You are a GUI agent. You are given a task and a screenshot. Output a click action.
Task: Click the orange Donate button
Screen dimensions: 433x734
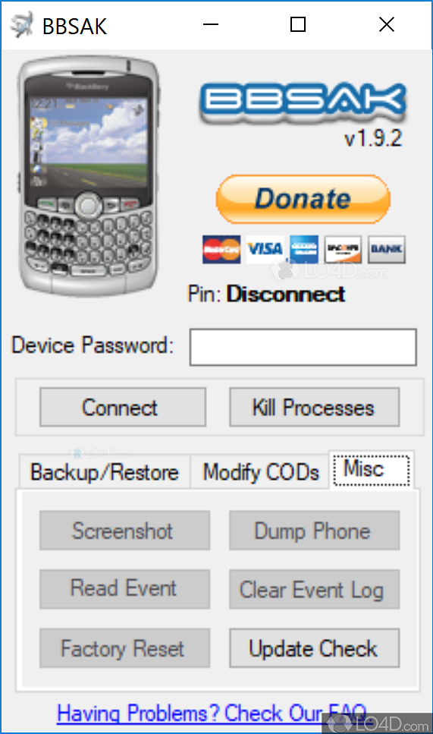coord(303,199)
